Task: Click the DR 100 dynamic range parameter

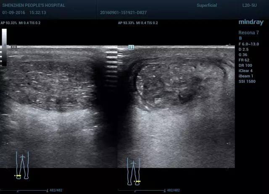Action: tap(245, 66)
